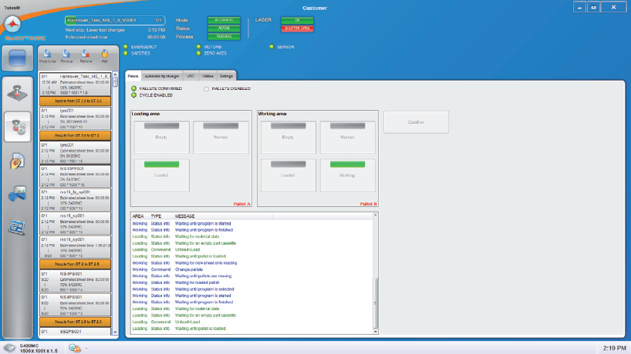Screen dimensions: 631x354
Task: Click the Move to top icon
Action: click(48, 55)
